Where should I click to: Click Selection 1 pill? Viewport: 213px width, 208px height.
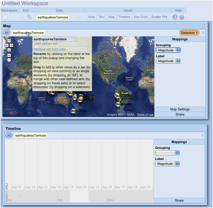(x=189, y=33)
